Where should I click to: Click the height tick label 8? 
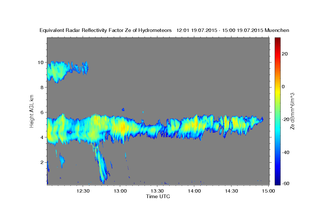click(x=42, y=87)
